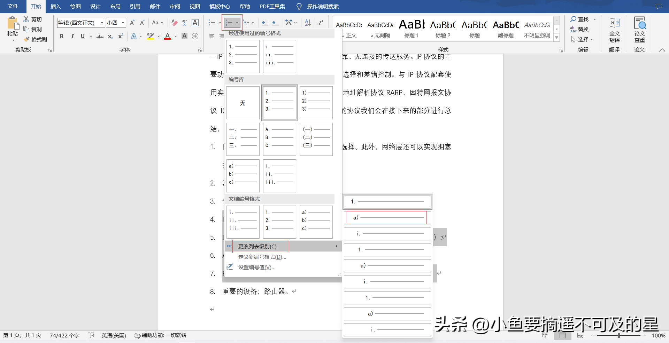The width and height of the screenshot is (669, 343).
Task: Apply character shading gray A icon
Action: [185, 36]
